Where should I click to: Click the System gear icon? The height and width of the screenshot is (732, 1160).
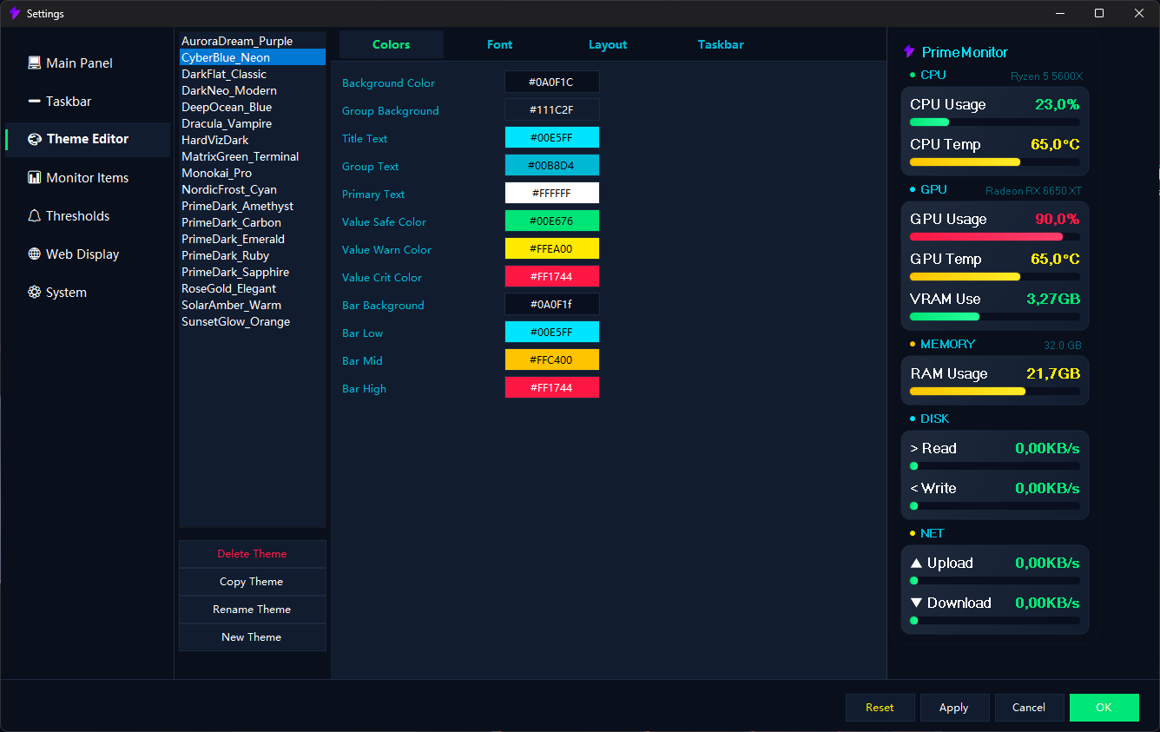point(35,292)
